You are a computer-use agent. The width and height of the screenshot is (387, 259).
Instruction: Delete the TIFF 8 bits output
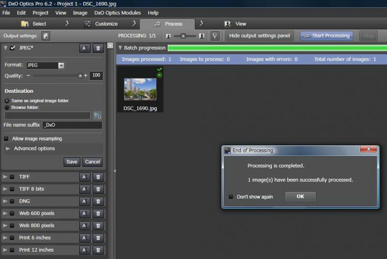[x=98, y=189]
